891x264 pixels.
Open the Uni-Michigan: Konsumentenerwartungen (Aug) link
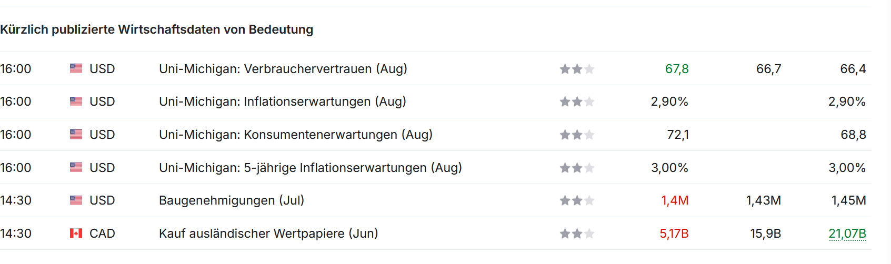coord(296,135)
